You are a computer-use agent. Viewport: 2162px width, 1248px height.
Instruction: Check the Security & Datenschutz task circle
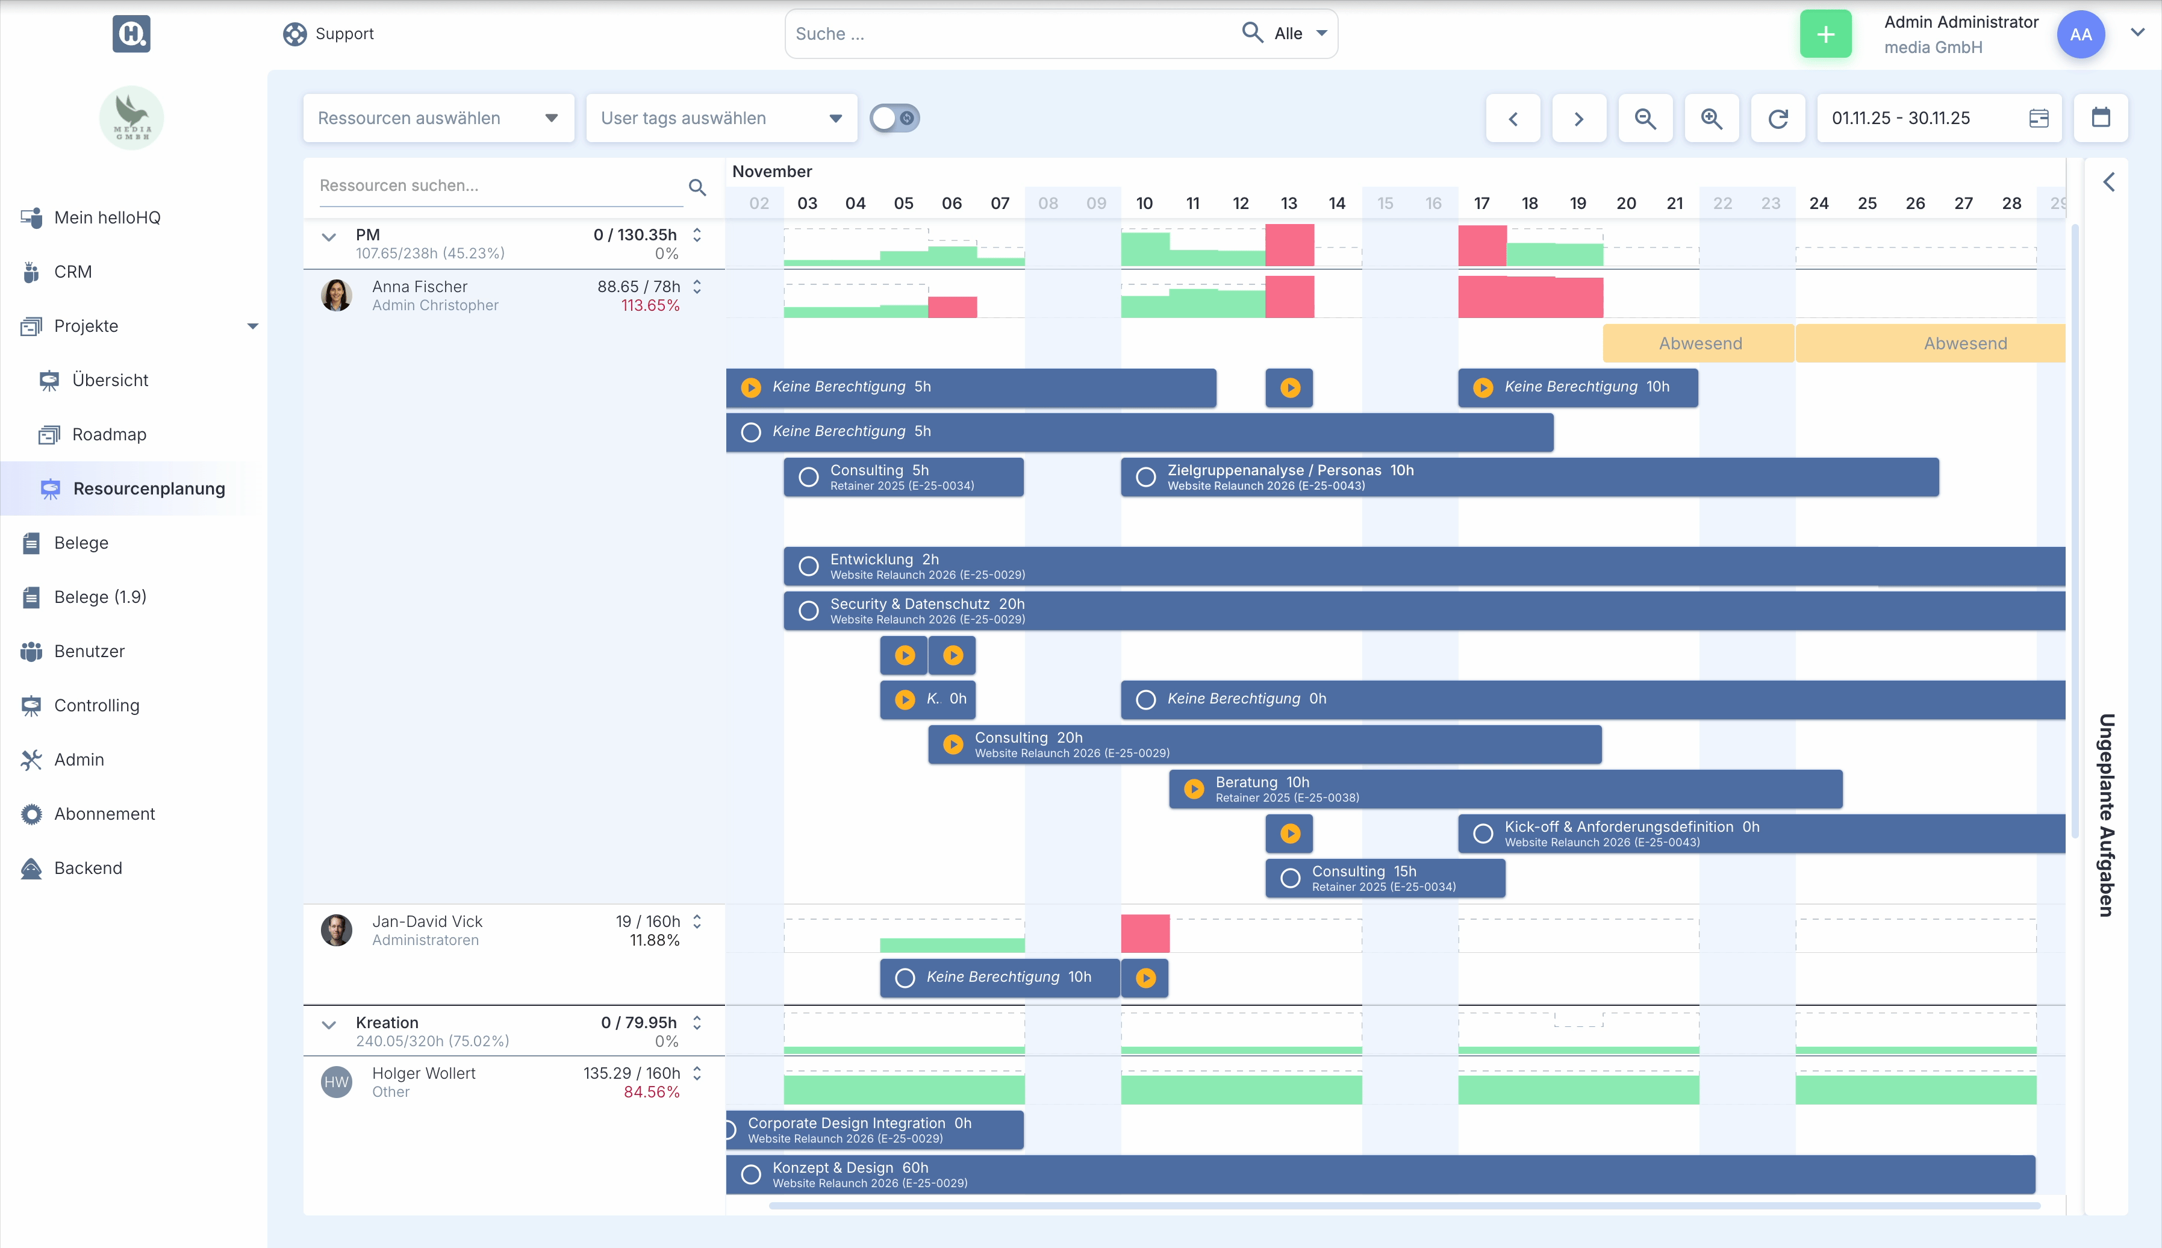click(x=808, y=611)
